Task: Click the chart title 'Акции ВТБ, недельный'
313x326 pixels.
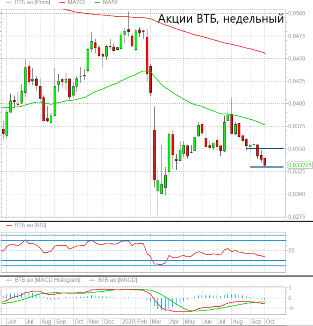Action: (x=221, y=18)
